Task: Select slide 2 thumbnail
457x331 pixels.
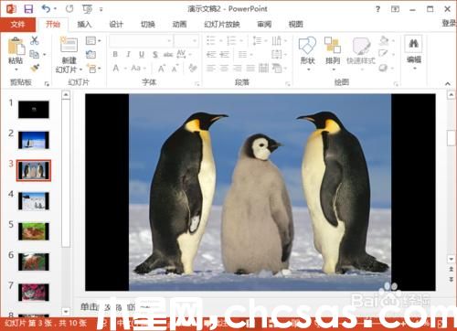Action: 34,140
